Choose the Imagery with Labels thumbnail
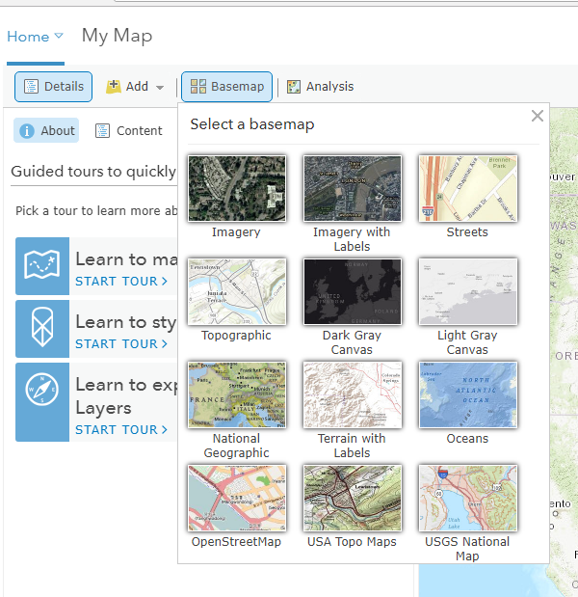This screenshot has height=597, width=578. (353, 188)
